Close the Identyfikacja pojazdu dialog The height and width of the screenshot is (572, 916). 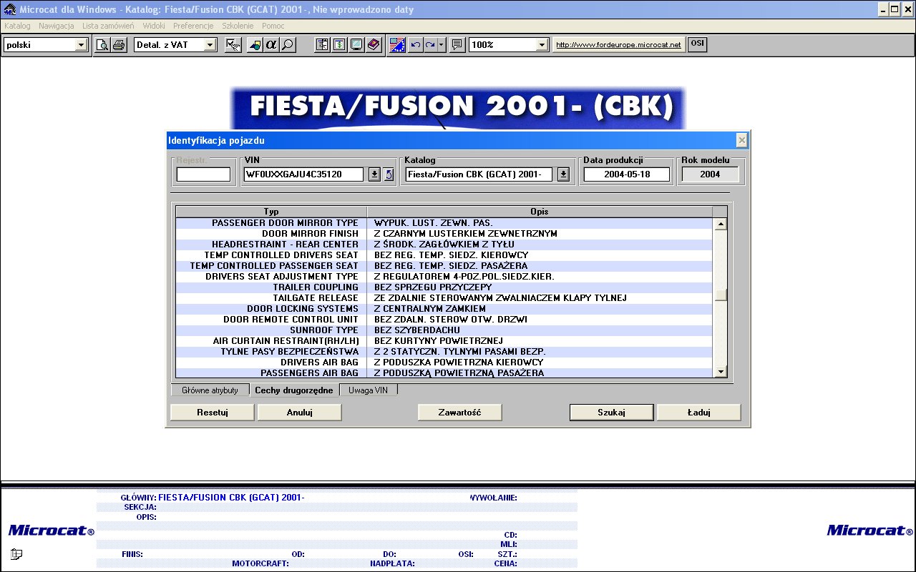[742, 140]
